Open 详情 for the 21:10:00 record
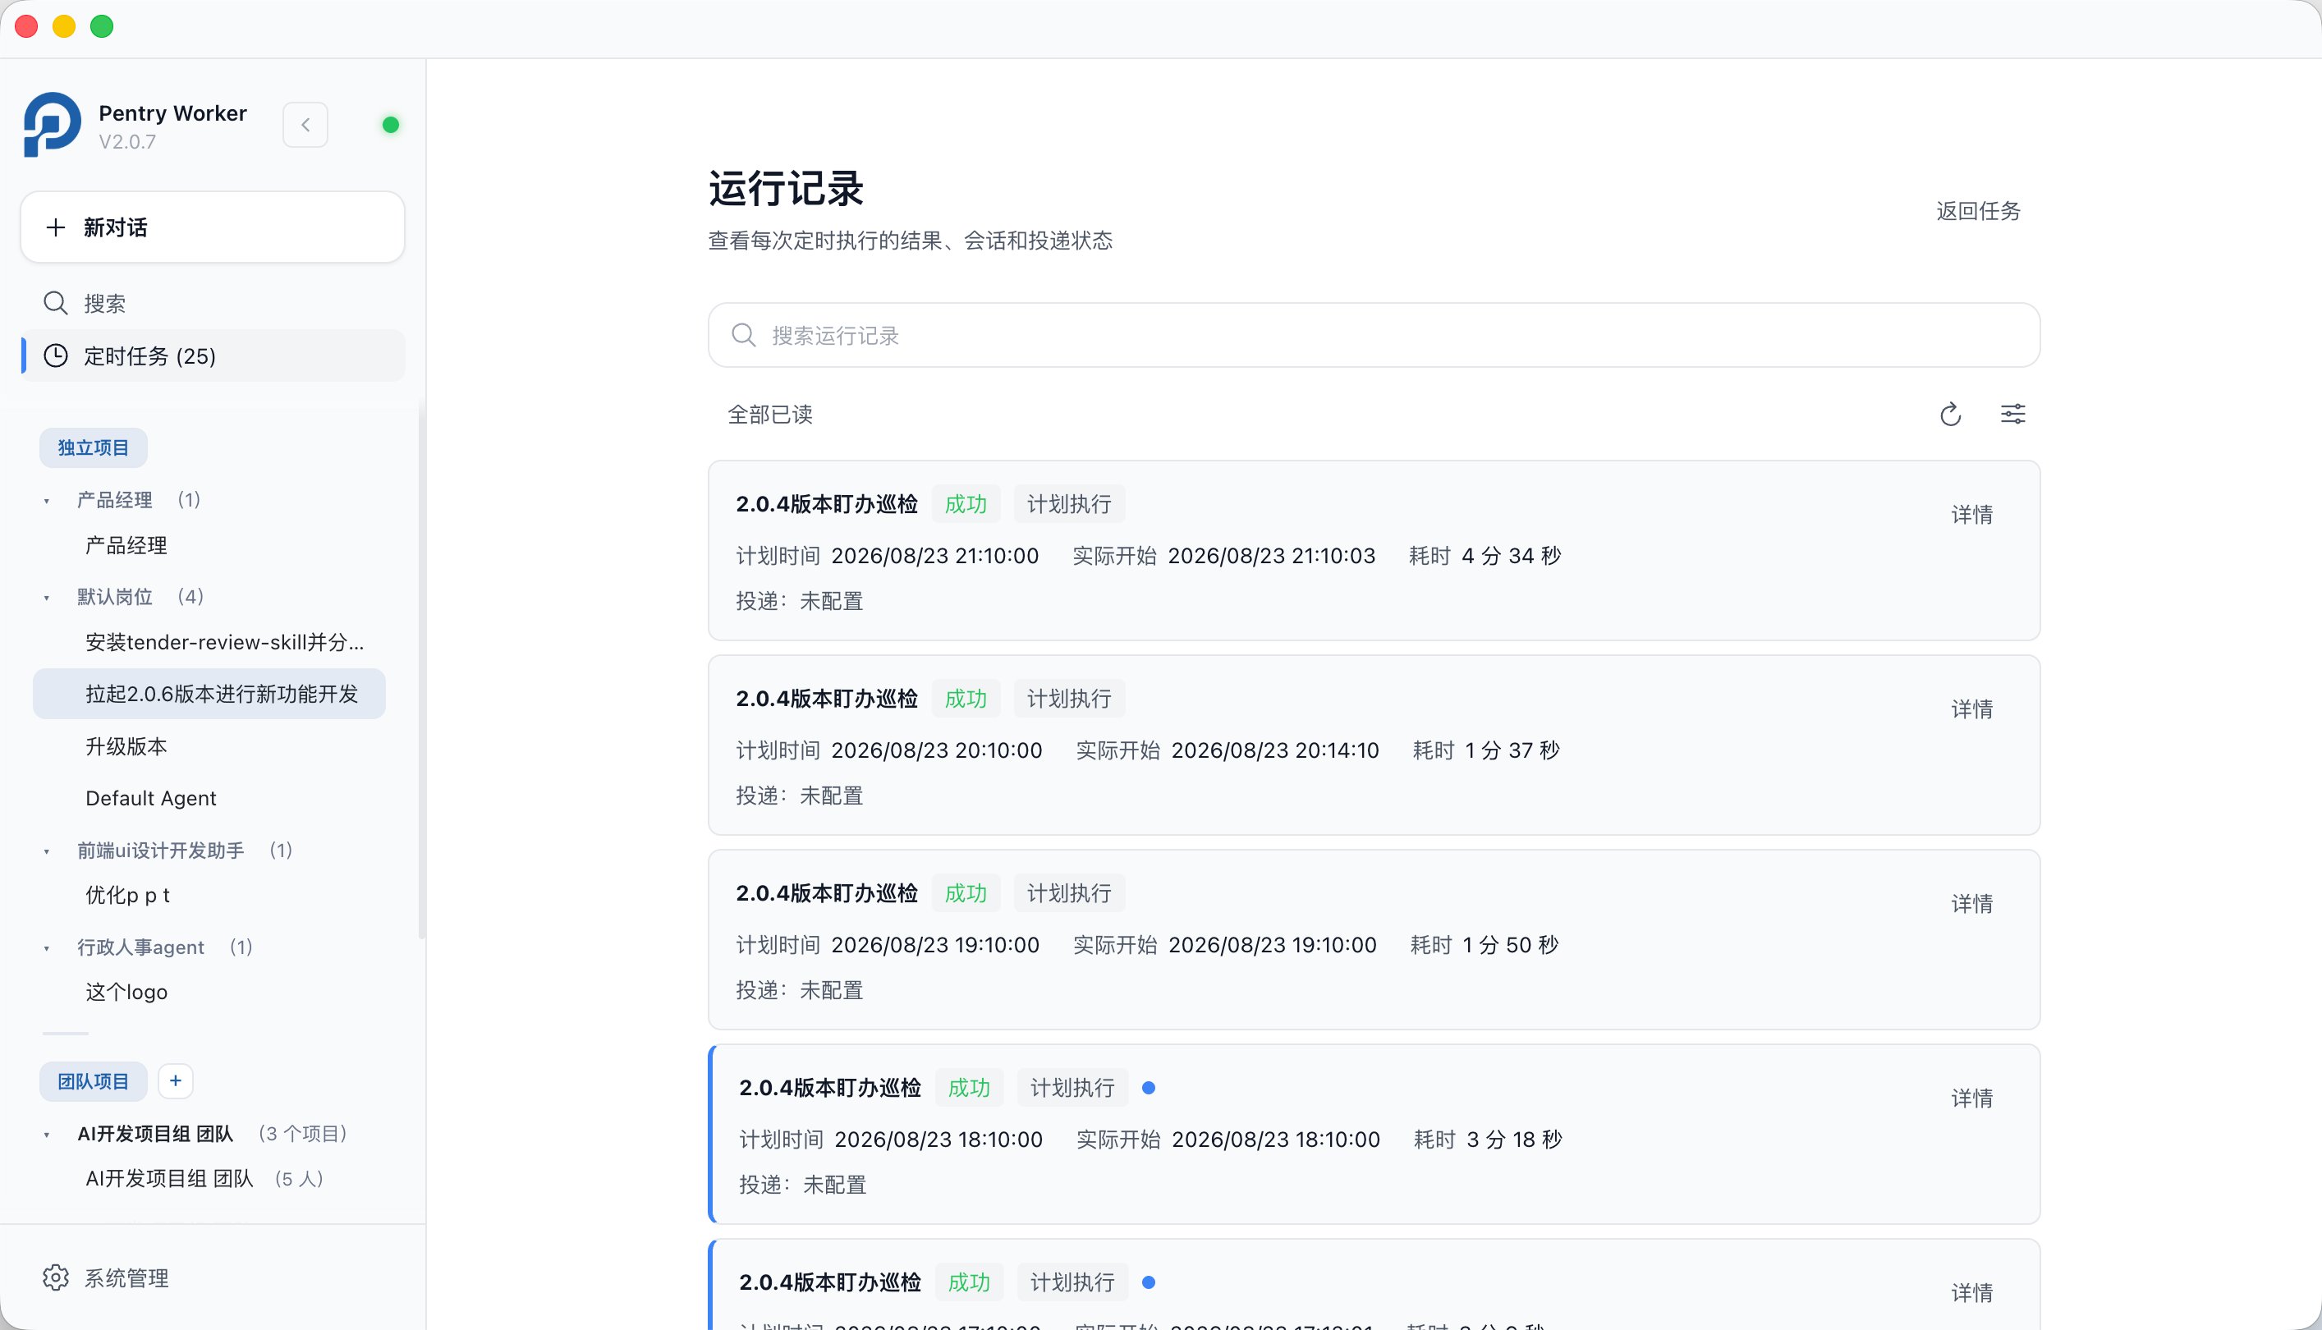Screen dimensions: 2322x1330 point(1971,516)
